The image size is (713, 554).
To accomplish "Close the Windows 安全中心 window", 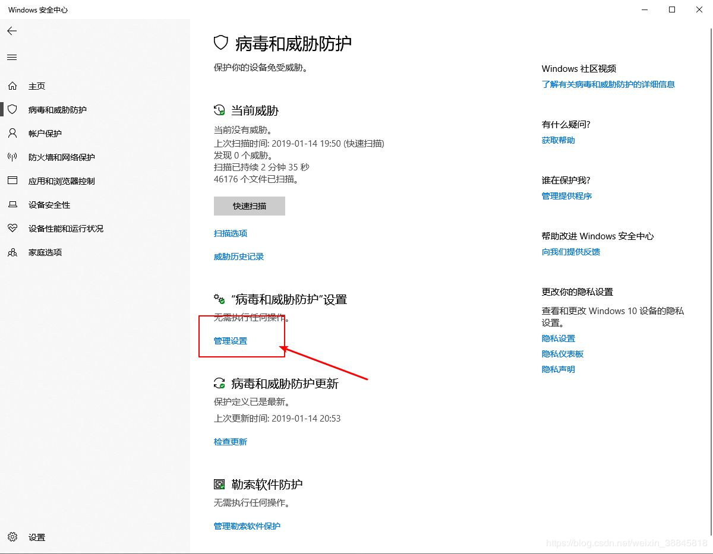I will (699, 10).
